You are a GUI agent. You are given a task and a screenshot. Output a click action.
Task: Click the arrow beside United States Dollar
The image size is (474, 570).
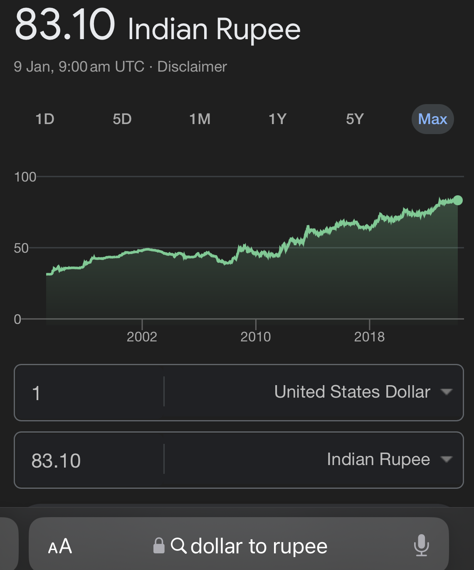click(x=447, y=392)
